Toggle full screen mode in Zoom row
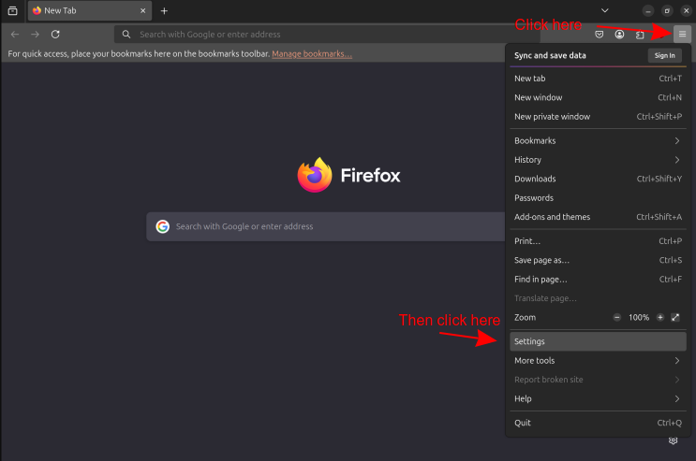Image resolution: width=696 pixels, height=461 pixels. [x=675, y=318]
